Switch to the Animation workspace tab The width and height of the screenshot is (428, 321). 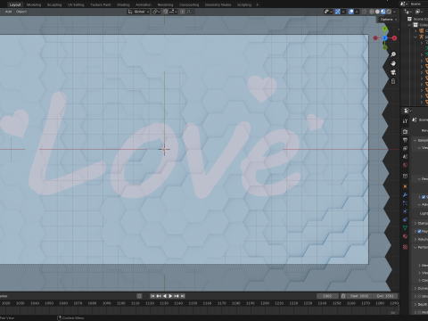pos(144,4)
